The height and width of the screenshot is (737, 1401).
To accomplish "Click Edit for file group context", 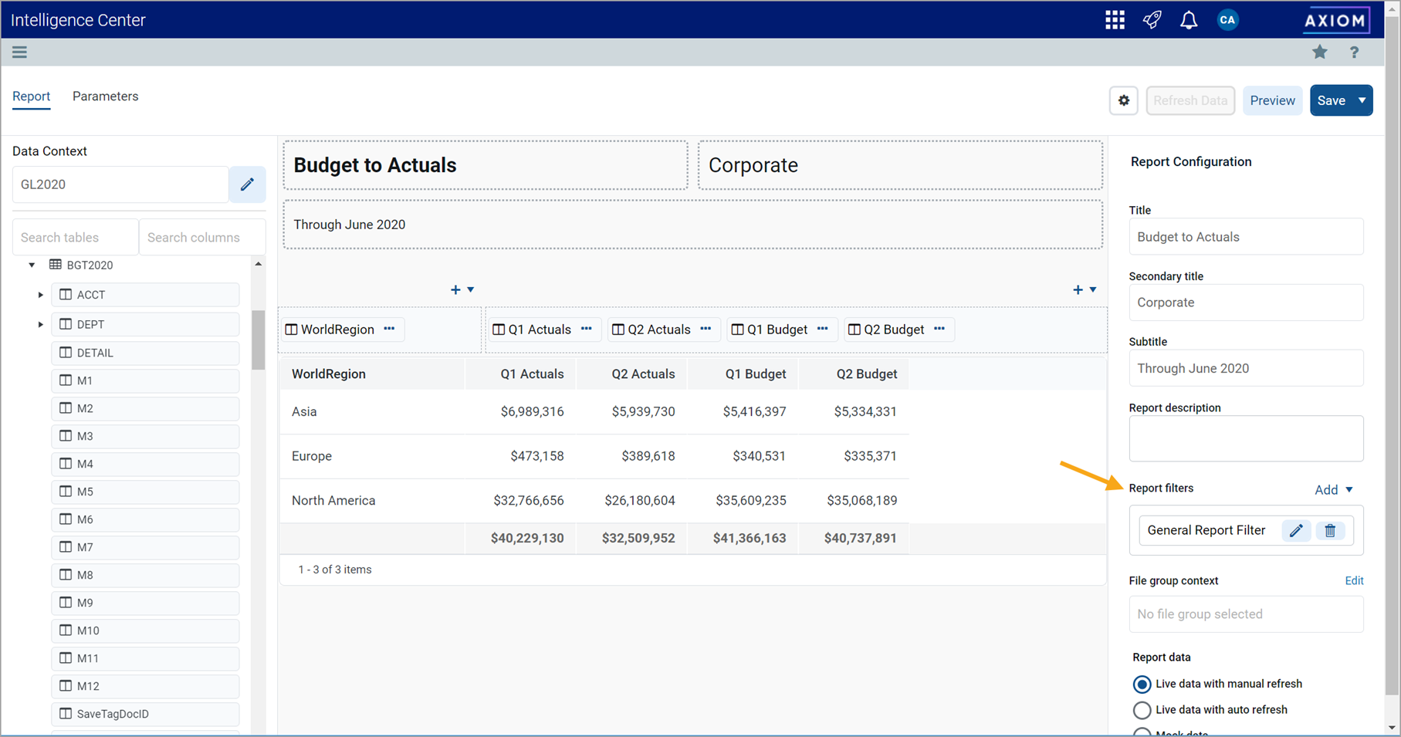I will [1354, 580].
